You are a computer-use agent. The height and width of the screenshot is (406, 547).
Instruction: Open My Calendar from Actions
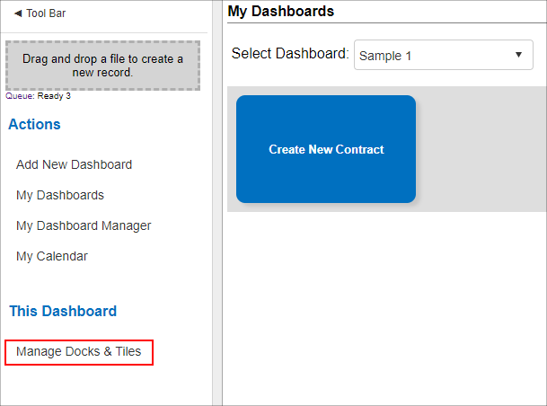click(x=51, y=256)
